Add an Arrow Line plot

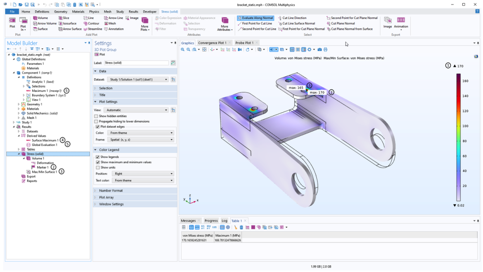tap(113, 18)
